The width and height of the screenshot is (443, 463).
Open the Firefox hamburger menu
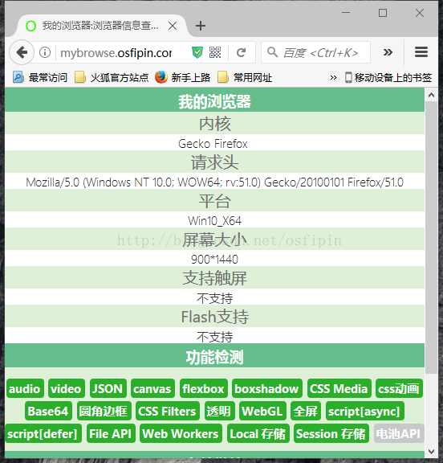click(x=421, y=52)
